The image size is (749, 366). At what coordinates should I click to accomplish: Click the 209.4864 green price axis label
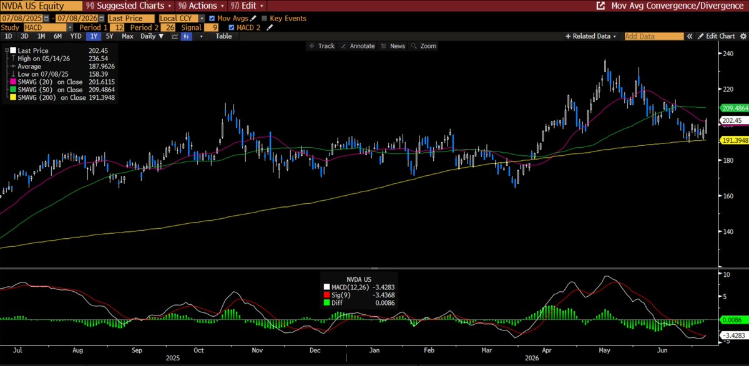[734, 107]
